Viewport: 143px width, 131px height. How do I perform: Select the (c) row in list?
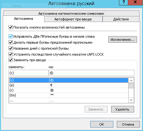click(x=69, y=80)
